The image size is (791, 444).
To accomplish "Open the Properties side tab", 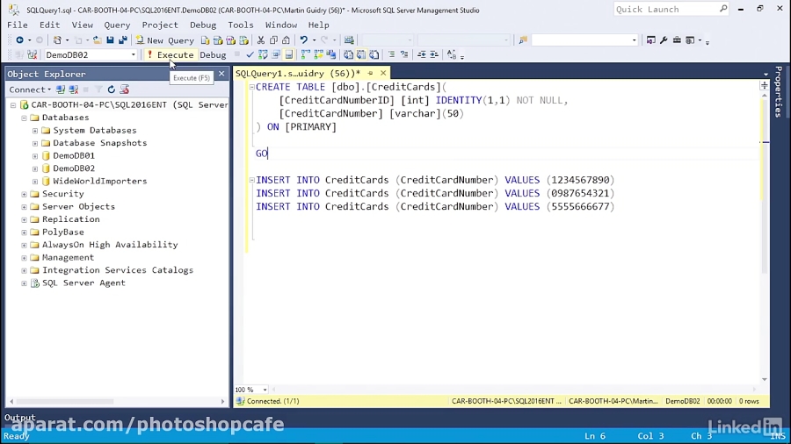I will point(779,91).
